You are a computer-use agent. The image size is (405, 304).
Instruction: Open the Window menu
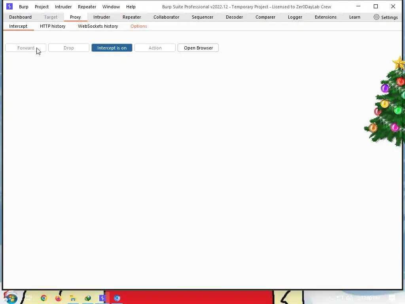(x=111, y=7)
